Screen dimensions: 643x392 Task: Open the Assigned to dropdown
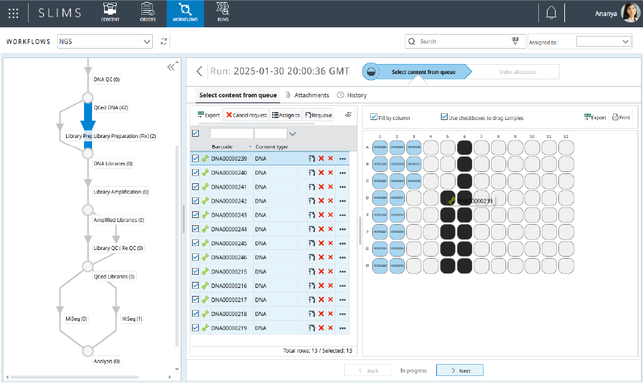click(624, 41)
